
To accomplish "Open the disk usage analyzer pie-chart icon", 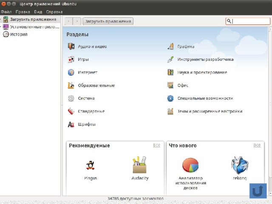I will click(x=190, y=165).
